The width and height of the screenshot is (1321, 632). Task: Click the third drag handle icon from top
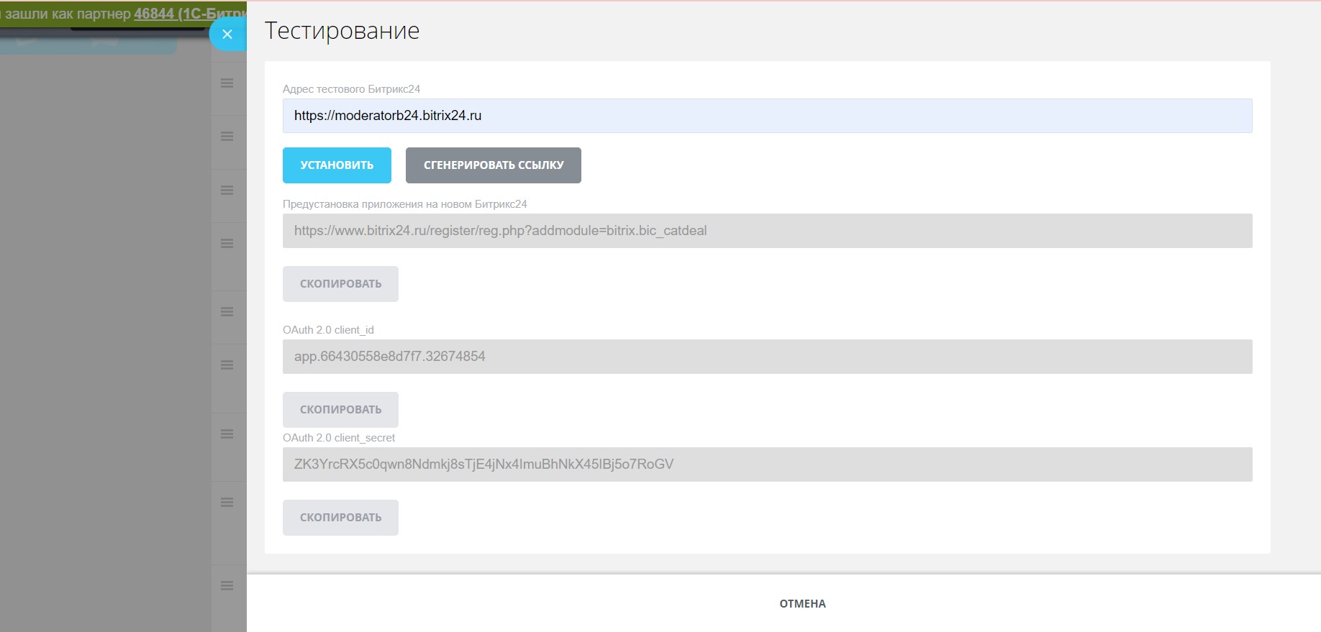point(227,191)
